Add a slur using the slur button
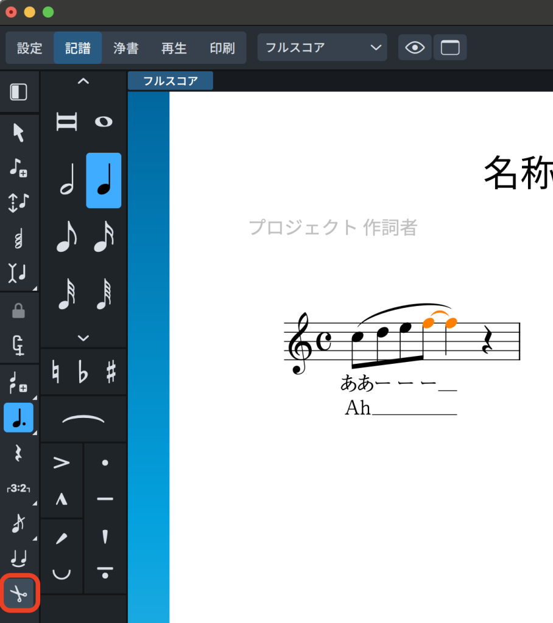Screen dimensions: 553x623 [83, 419]
